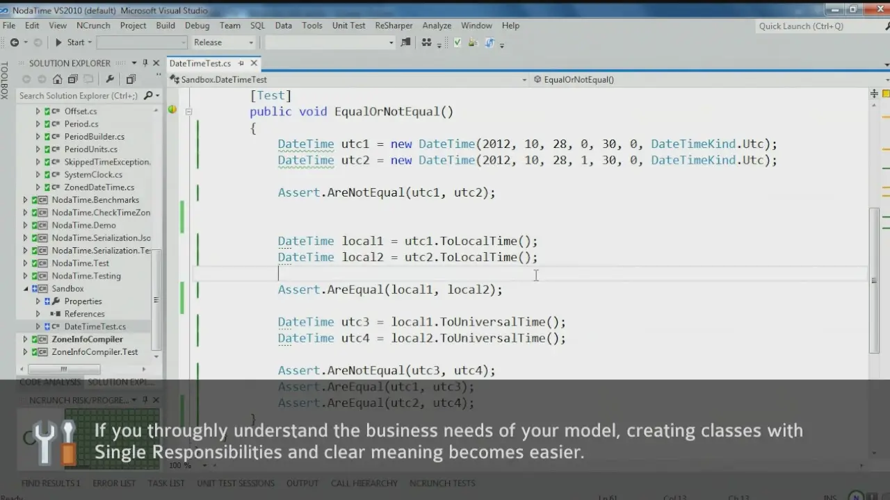Close the Solution Explorer panel
This screenshot has height=500, width=890.
click(157, 63)
